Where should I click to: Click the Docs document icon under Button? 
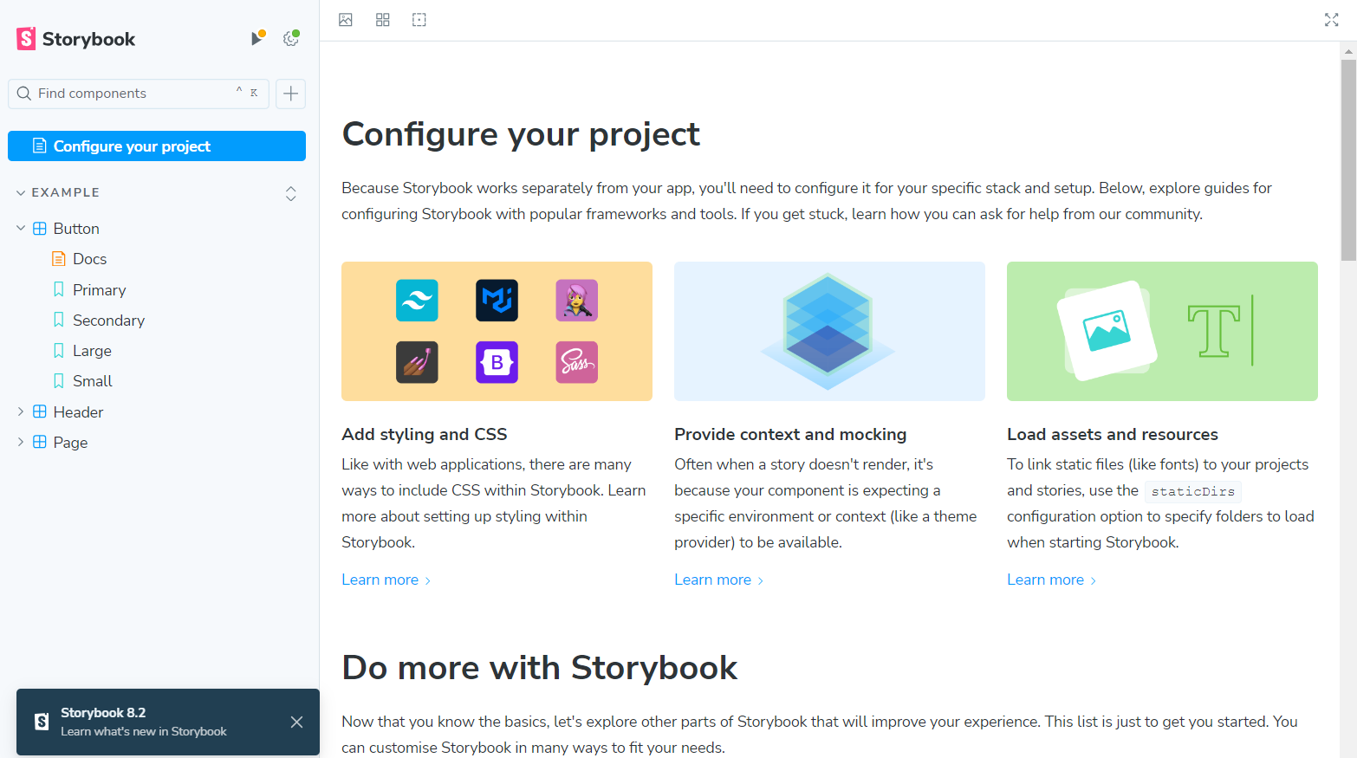click(59, 259)
